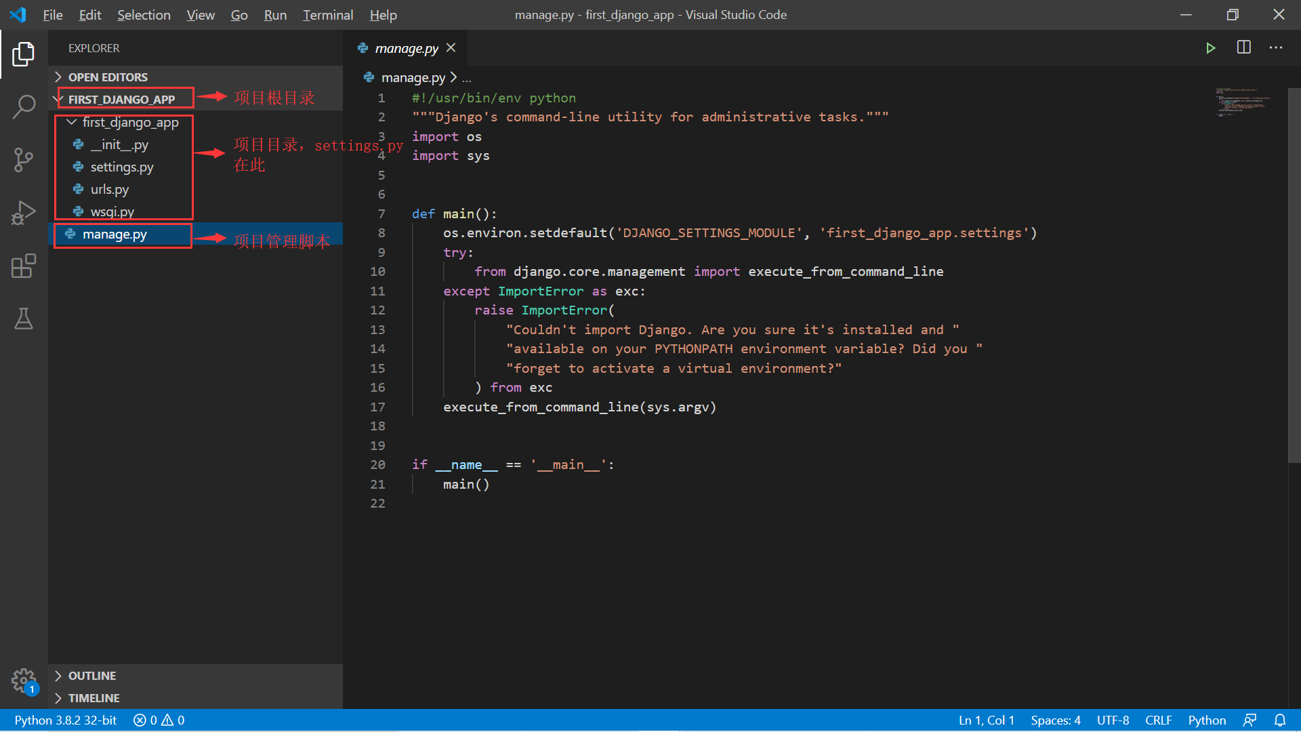The height and width of the screenshot is (732, 1301).
Task: Open the Run and Debug view
Action: pos(24,213)
